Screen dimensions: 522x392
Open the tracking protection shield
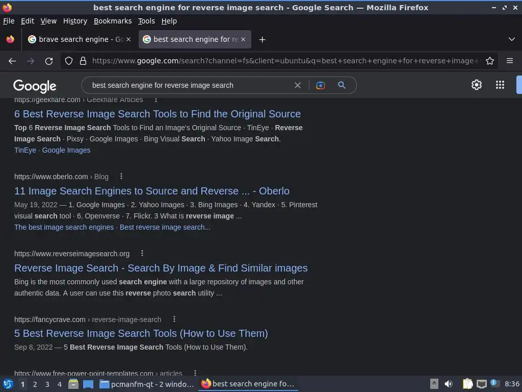[x=69, y=61]
